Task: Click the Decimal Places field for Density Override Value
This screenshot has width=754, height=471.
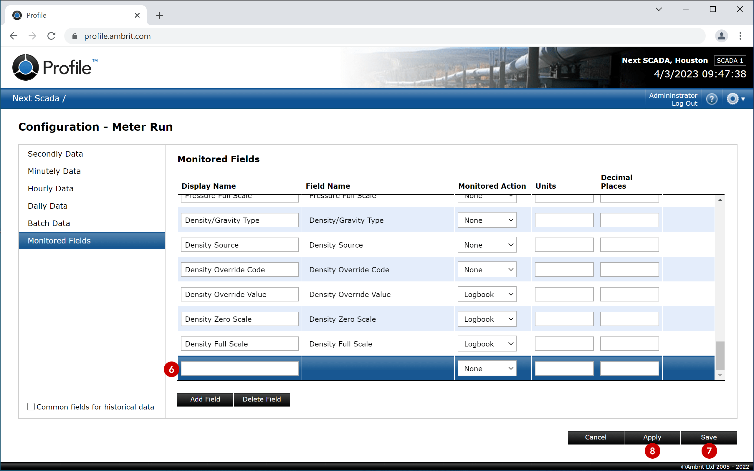Action: click(x=629, y=294)
